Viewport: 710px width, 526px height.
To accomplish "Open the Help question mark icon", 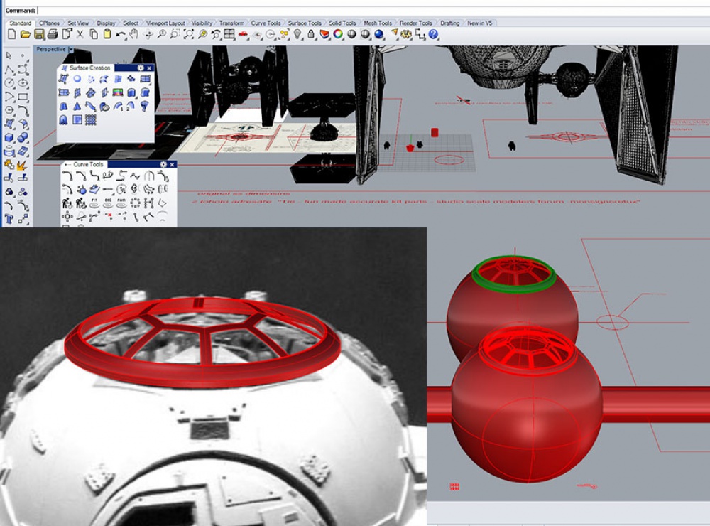I will 433,34.
